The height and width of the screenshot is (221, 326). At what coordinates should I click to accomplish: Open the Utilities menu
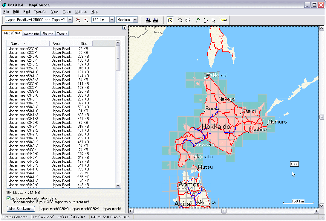pos(81,12)
